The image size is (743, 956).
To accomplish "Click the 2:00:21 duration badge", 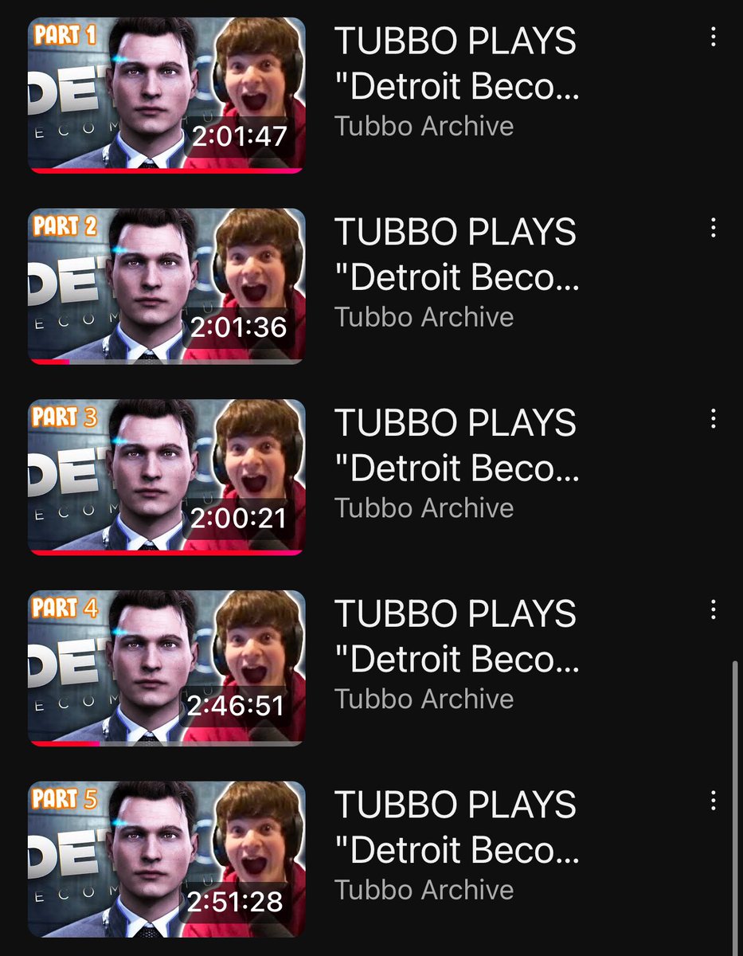I will click(239, 519).
